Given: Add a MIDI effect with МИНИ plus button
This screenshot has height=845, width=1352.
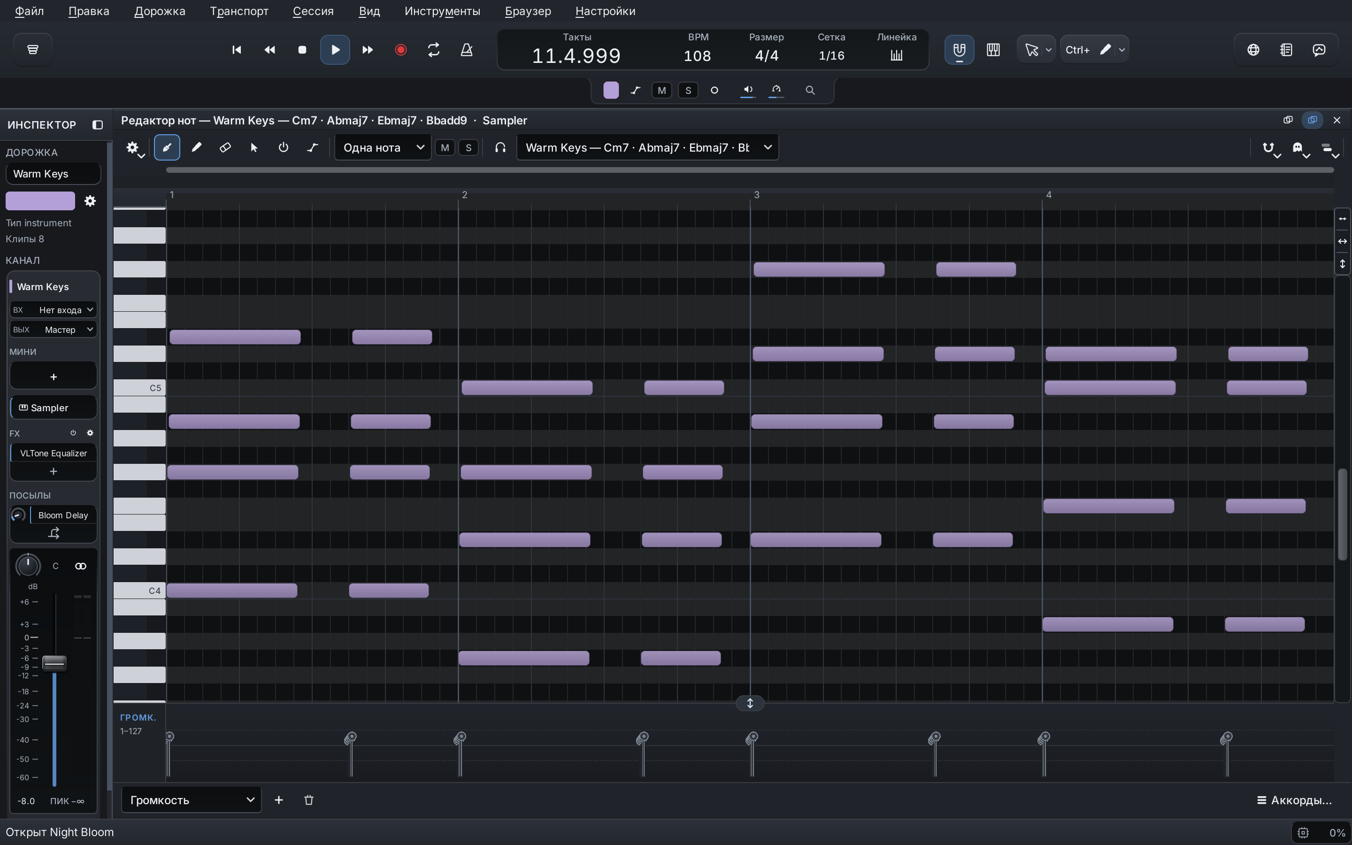Looking at the screenshot, I should click(53, 376).
